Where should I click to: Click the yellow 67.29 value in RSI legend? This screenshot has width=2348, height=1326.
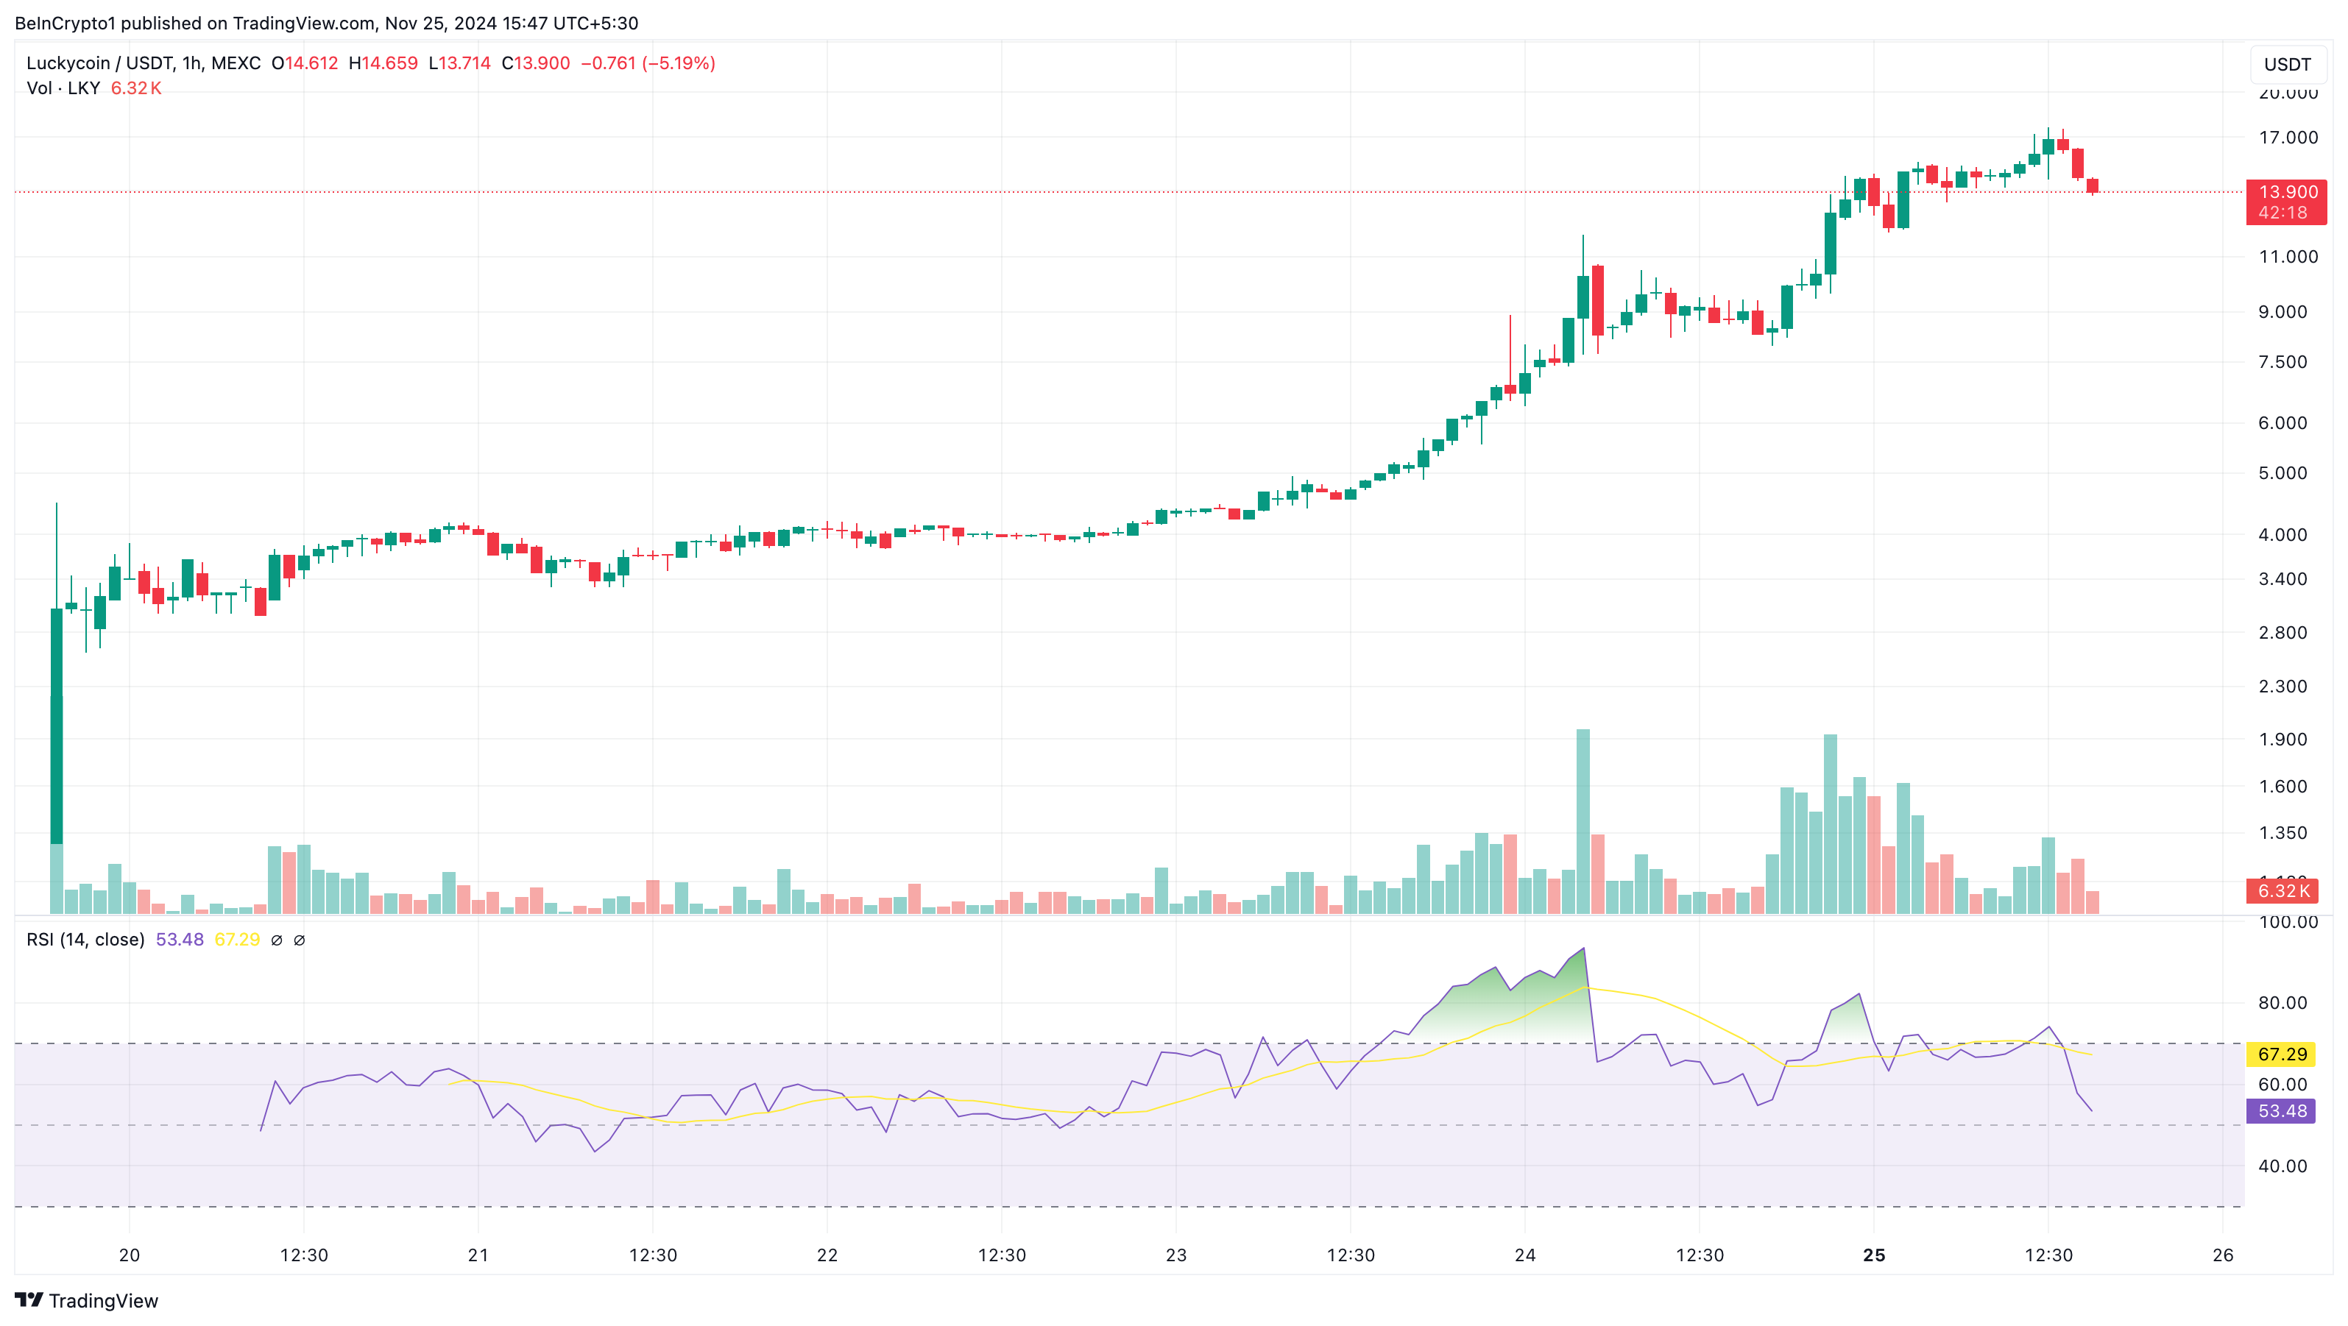[x=237, y=940]
